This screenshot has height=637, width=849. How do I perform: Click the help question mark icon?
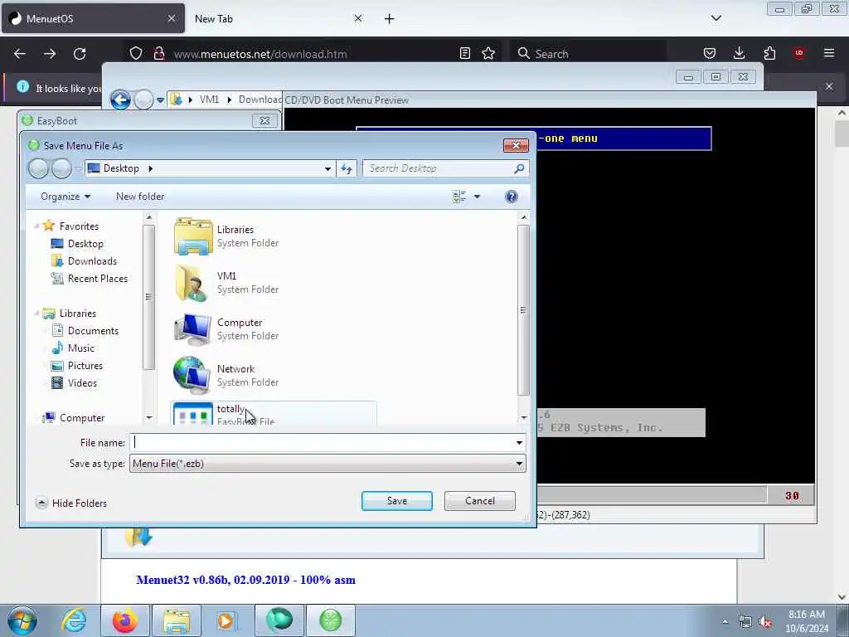(x=511, y=197)
